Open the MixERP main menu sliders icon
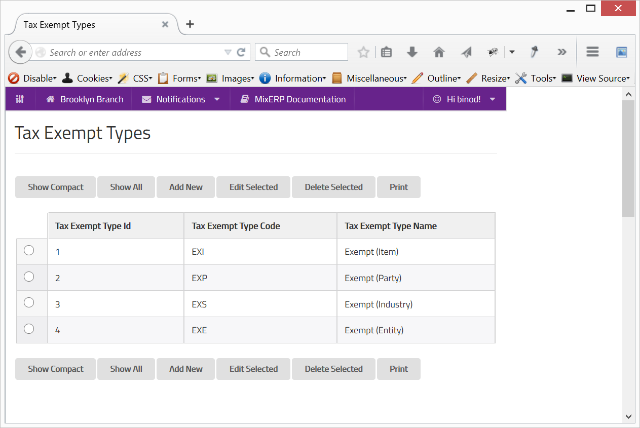 click(20, 99)
